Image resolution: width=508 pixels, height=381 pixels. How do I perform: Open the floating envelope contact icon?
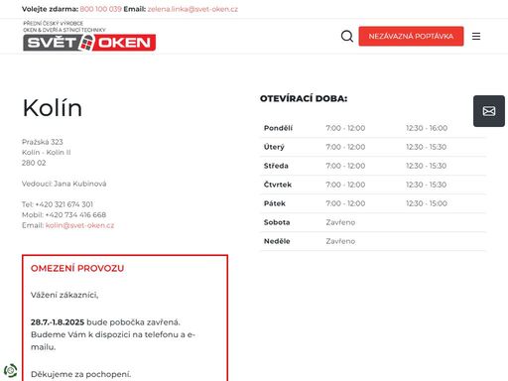tap(489, 111)
